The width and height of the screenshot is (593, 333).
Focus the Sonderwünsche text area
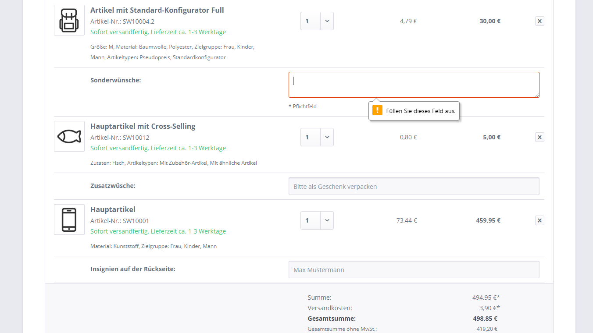coord(414,85)
